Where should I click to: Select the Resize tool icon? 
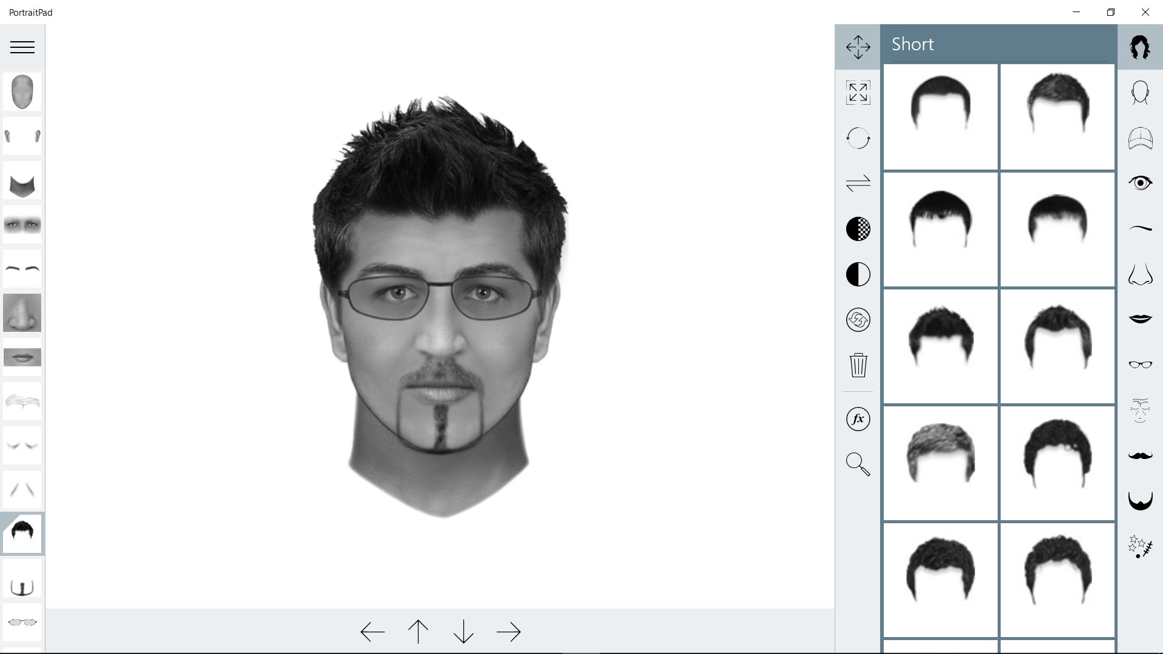point(858,93)
